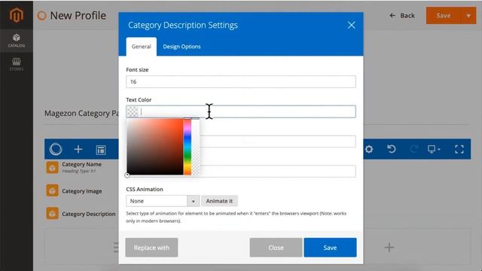Open the Catalog sidebar menu
482x271 pixels.
point(17,41)
